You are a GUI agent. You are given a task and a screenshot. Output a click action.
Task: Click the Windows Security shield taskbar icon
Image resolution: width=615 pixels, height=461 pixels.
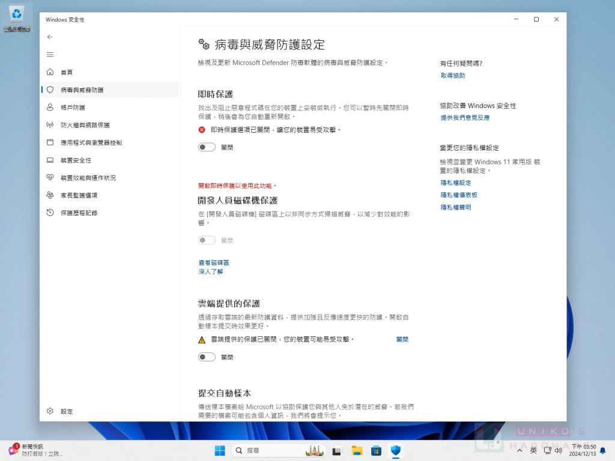[x=396, y=451]
